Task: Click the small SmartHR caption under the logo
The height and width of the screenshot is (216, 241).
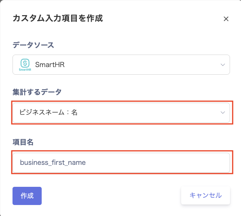Action: [x=25, y=70]
